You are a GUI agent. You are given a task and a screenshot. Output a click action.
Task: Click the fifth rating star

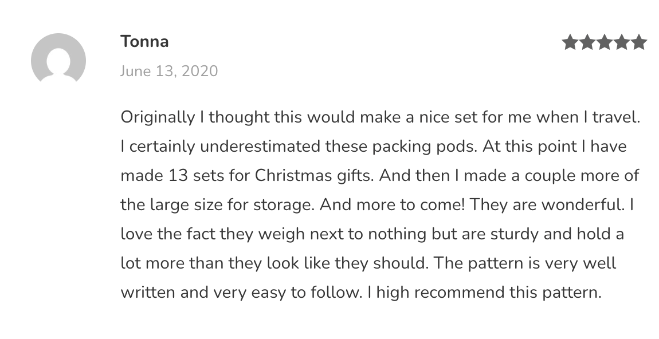pyautogui.click(x=639, y=42)
